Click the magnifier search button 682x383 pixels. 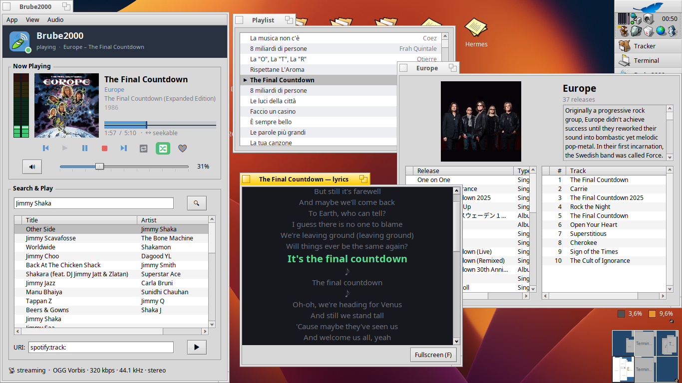(197, 203)
